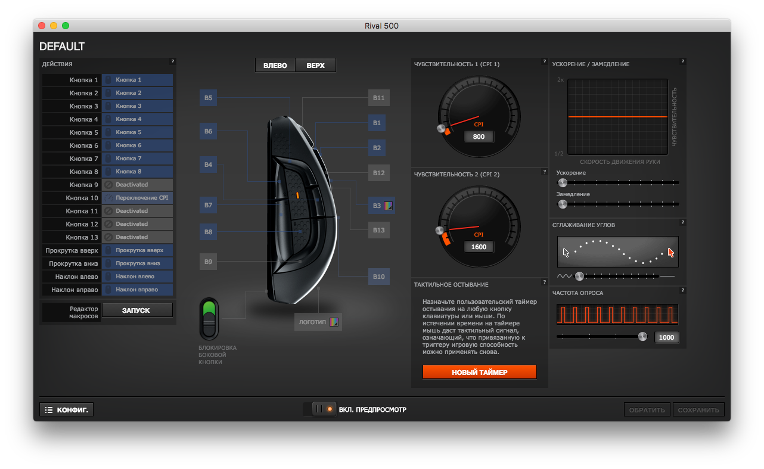
Task: Open action dropdown for Кнопка 5
Action: click(x=137, y=132)
